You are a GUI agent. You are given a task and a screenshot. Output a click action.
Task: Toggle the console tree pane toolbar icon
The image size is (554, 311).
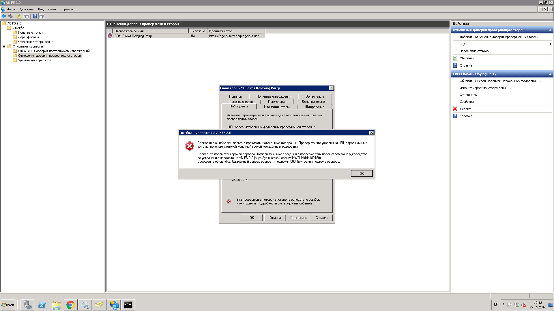(x=26, y=16)
